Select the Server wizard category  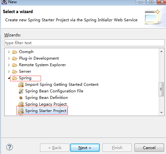tap(25, 71)
